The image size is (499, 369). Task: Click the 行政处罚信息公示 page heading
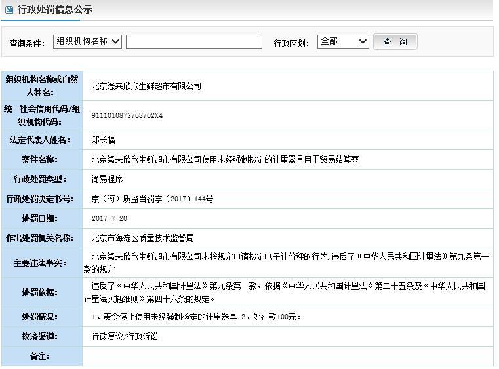(55, 10)
